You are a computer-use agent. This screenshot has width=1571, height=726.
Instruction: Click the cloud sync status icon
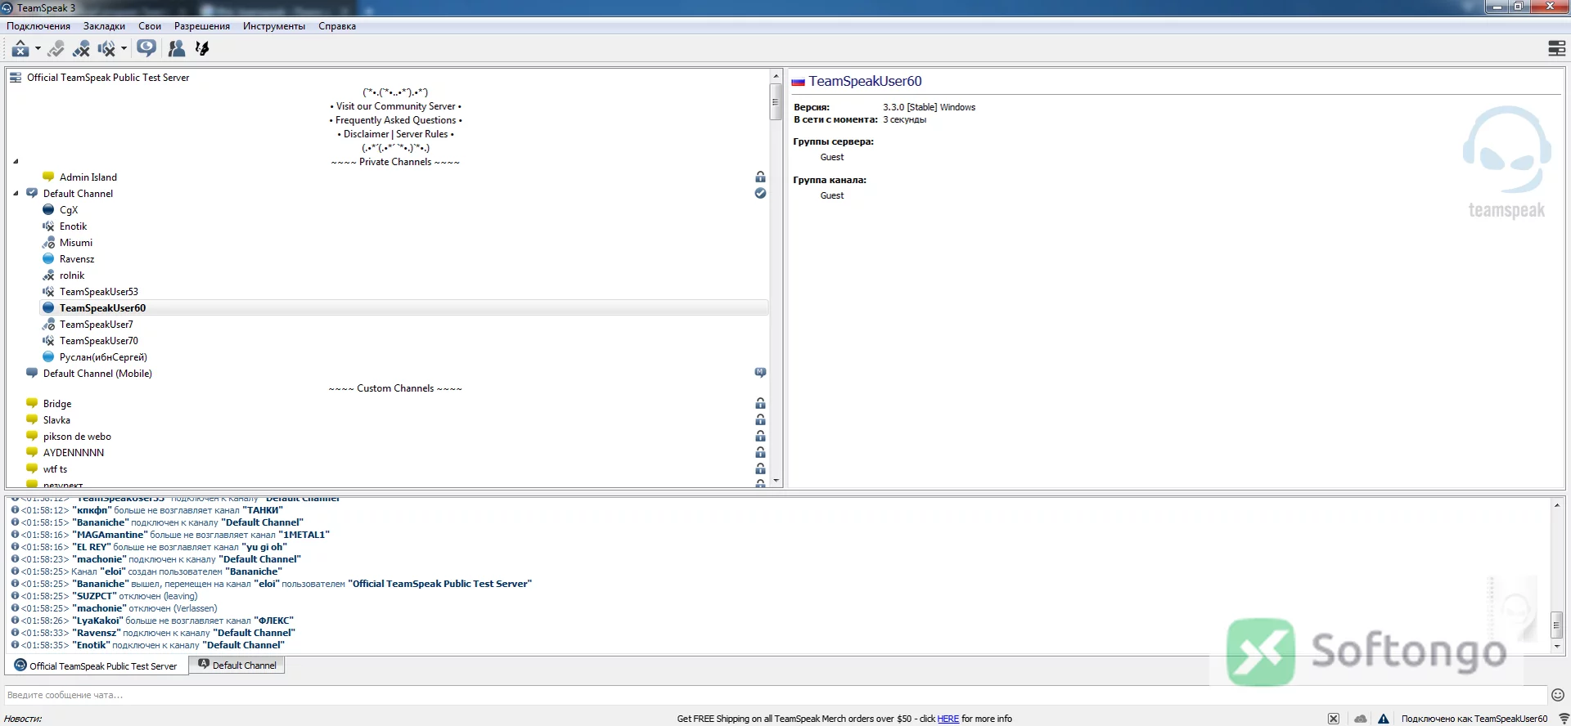coord(1360,719)
